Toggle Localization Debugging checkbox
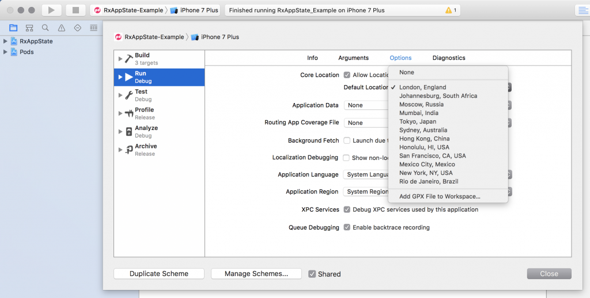590x298 pixels. pos(346,158)
